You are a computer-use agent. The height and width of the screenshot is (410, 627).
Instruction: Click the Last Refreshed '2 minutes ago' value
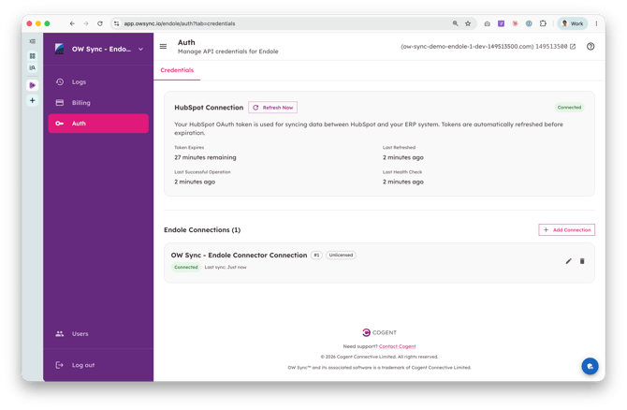[403, 157]
